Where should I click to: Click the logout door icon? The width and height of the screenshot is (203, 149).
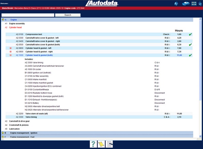[200, 4]
